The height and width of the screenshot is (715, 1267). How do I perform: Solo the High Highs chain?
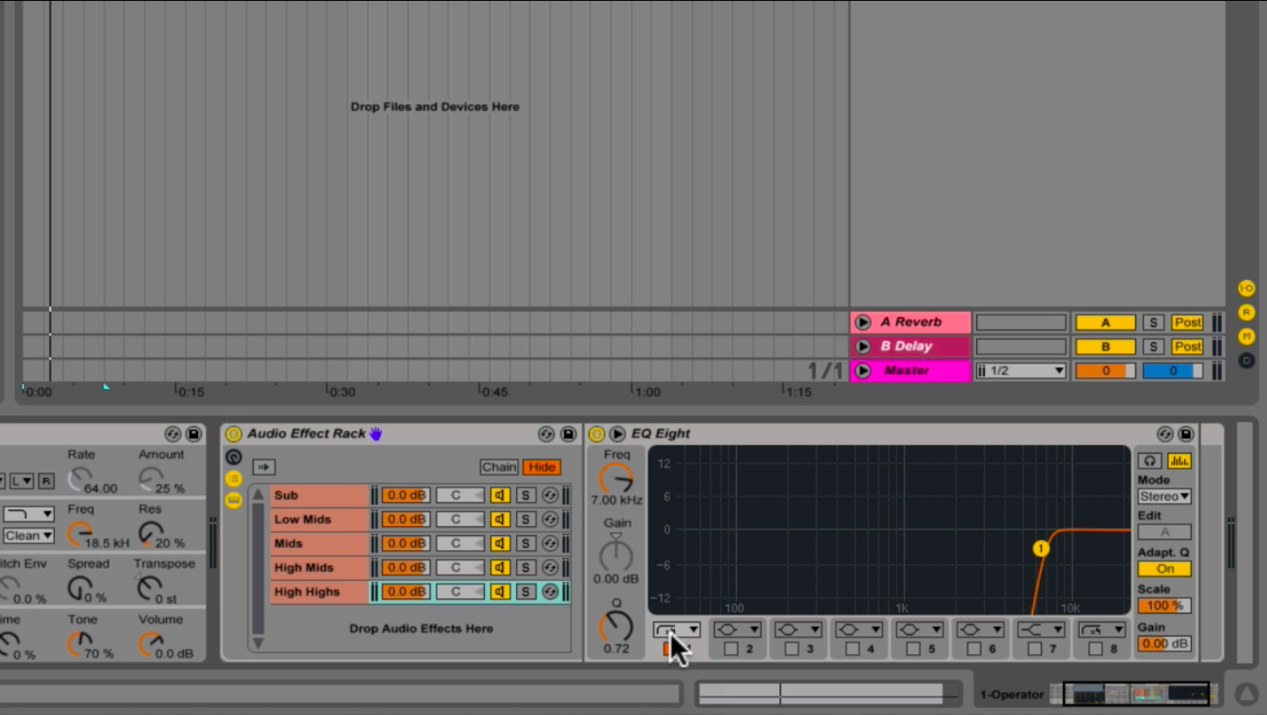click(x=526, y=591)
